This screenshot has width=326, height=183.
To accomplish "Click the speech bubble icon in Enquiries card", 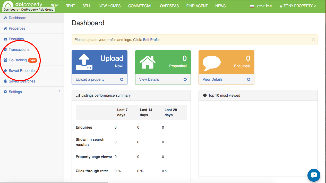I will [x=212, y=63].
